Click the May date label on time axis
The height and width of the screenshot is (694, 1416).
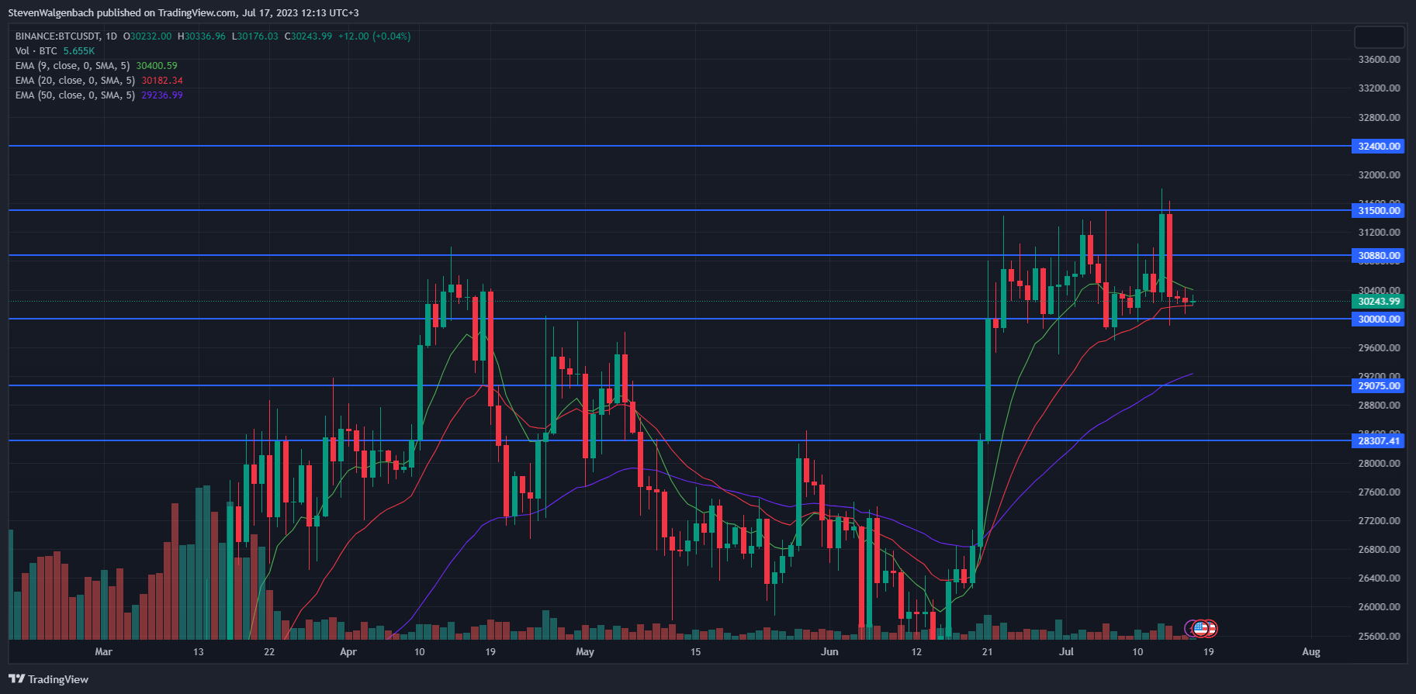tap(585, 652)
